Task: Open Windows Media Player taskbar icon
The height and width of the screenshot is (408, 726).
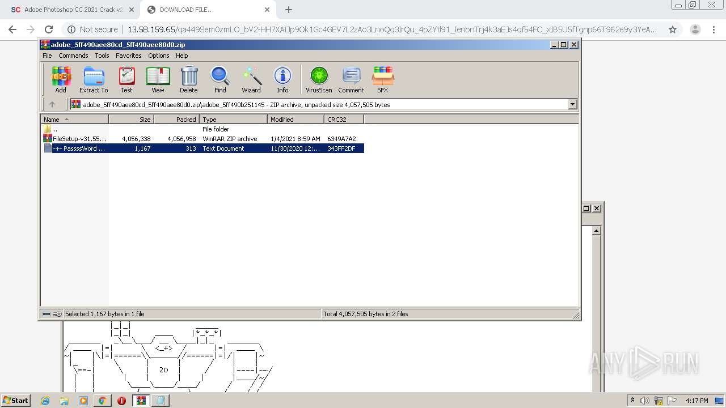Action: (x=83, y=401)
